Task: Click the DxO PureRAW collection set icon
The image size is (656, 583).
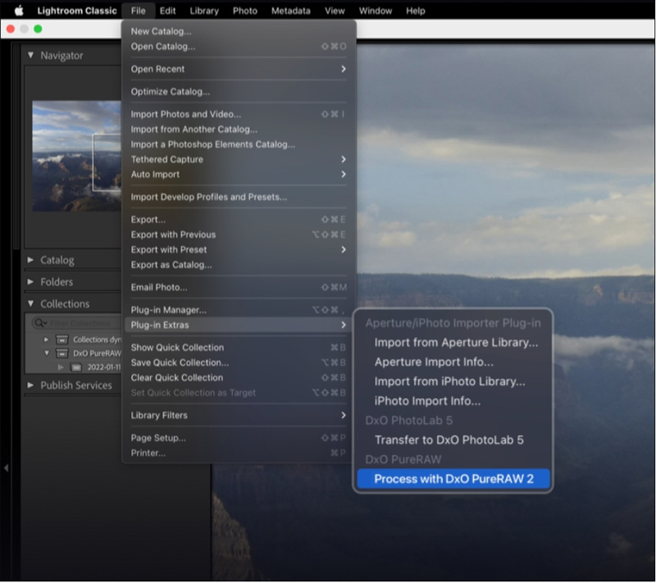Action: point(62,353)
